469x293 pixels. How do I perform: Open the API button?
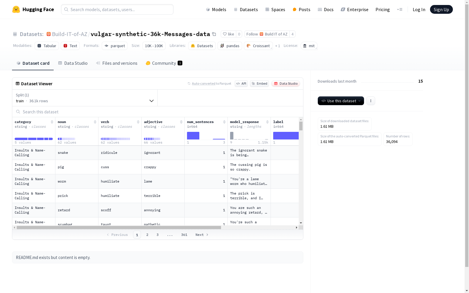pyautogui.click(x=241, y=84)
